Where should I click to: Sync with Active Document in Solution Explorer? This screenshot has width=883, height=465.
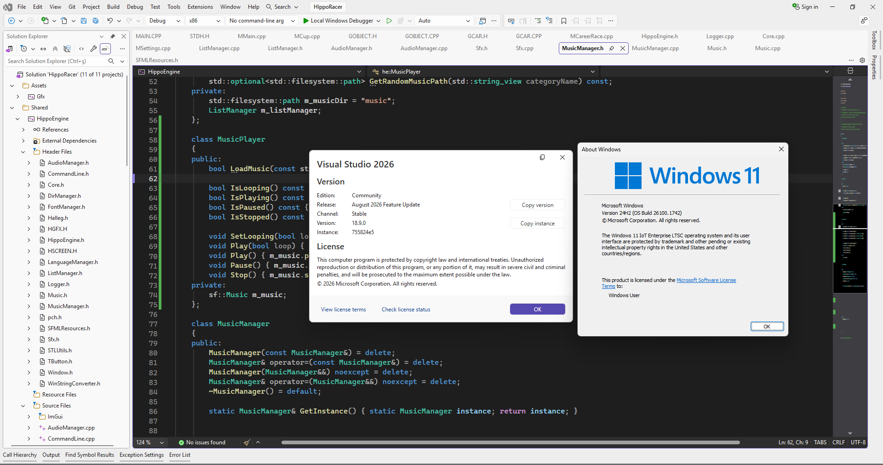43,49
